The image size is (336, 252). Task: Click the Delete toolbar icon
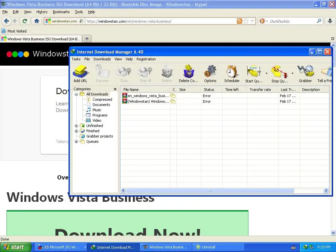[167, 74]
